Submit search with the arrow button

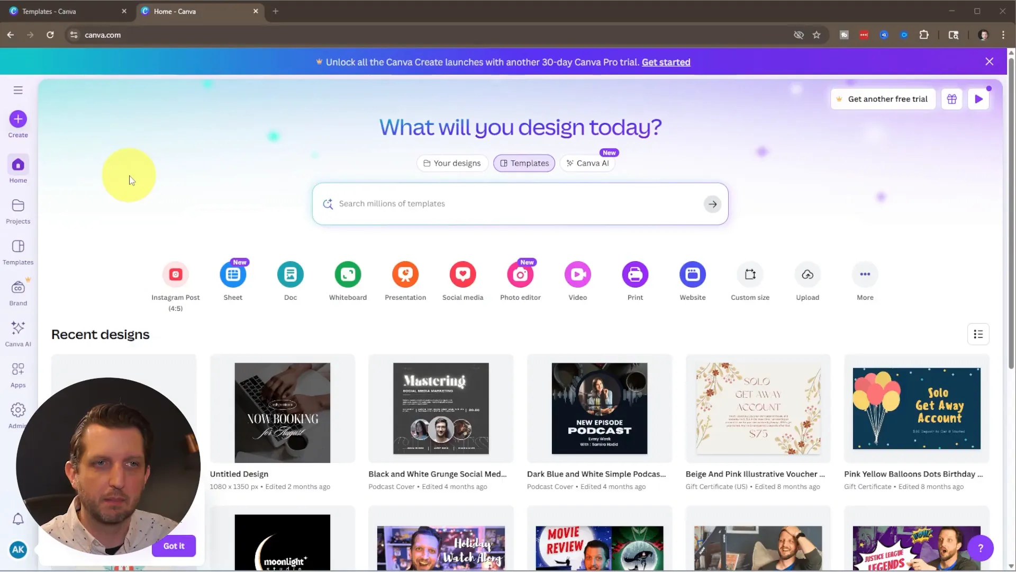[712, 204]
